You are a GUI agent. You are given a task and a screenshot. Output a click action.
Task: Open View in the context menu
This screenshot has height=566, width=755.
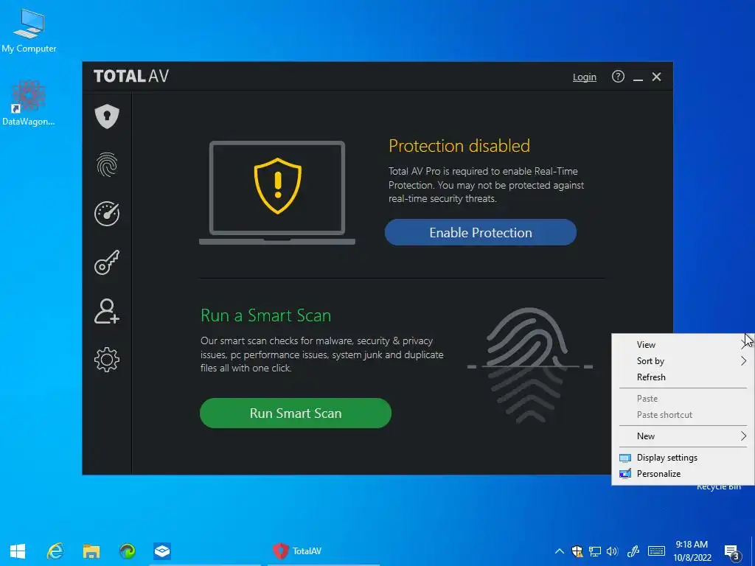[x=683, y=345]
